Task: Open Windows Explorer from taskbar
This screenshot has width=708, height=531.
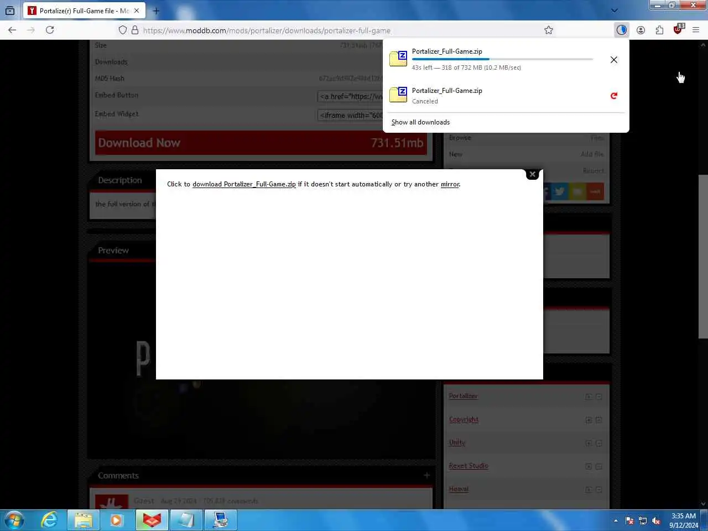Action: pos(84,520)
